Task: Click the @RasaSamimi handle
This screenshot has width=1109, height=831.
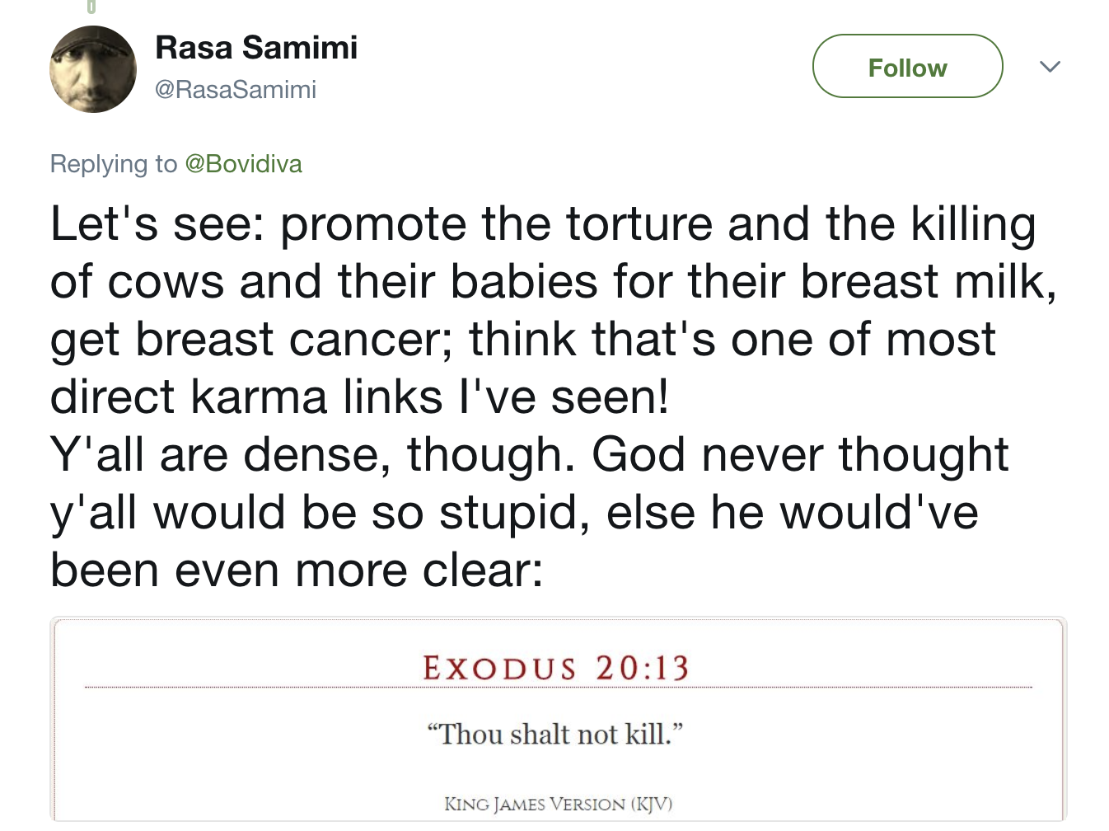Action: click(236, 89)
